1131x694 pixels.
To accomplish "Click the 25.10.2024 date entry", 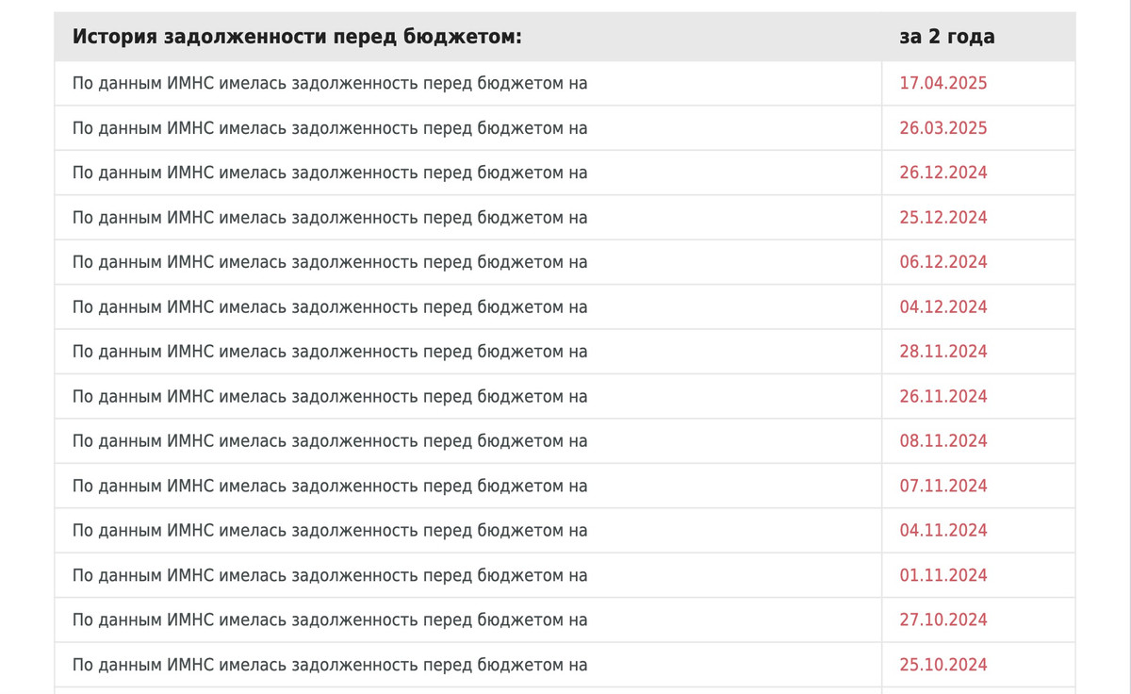I will [942, 666].
